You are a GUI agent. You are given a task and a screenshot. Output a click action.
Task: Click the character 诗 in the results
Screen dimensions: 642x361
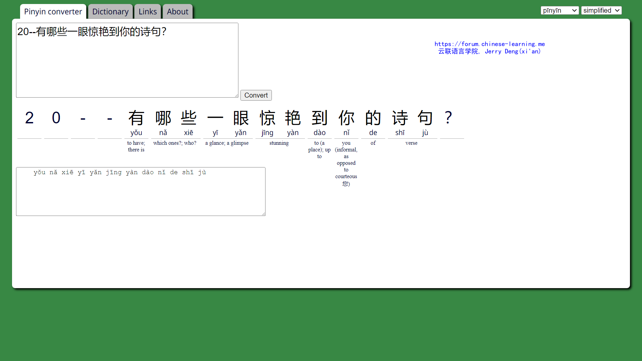(400, 118)
